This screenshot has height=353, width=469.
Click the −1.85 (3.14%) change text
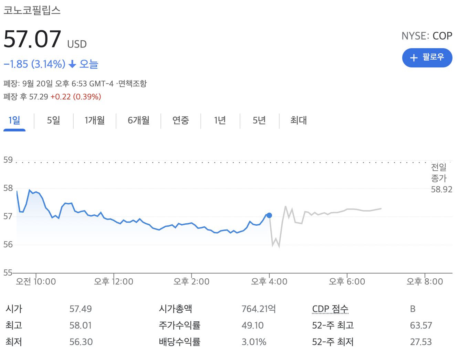click(x=34, y=64)
